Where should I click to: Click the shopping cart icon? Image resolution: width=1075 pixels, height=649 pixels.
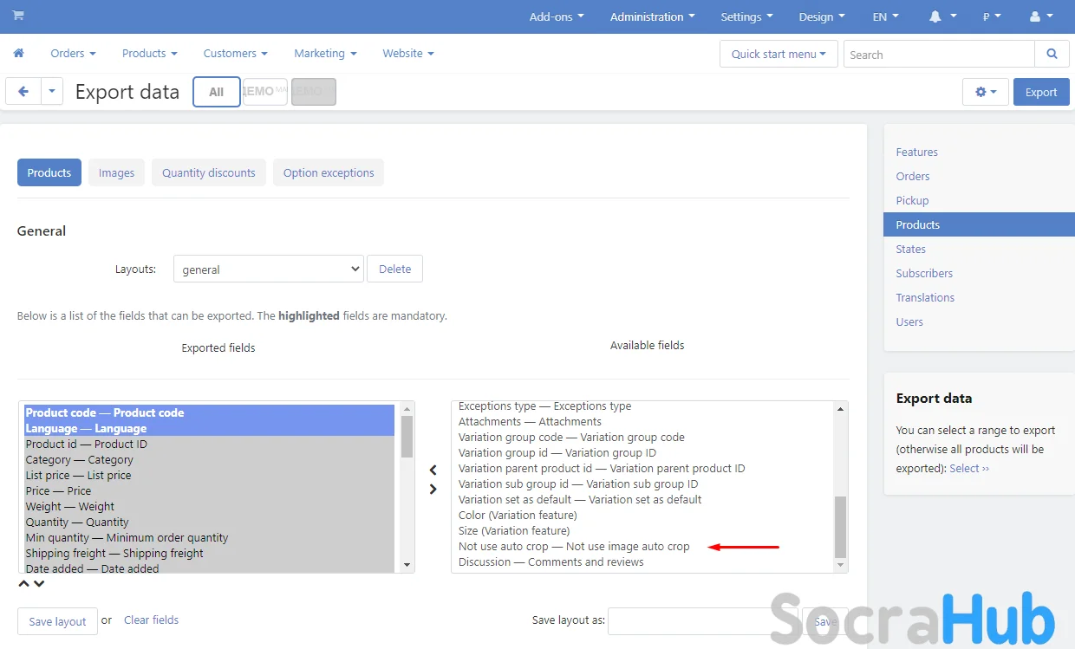pos(18,16)
